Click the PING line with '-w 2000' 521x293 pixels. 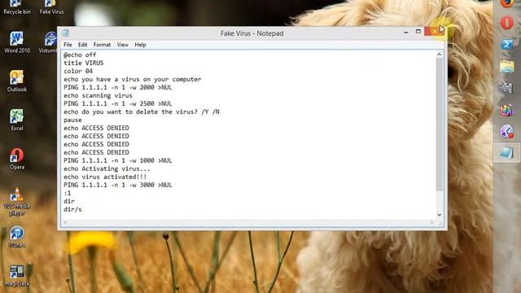point(118,87)
